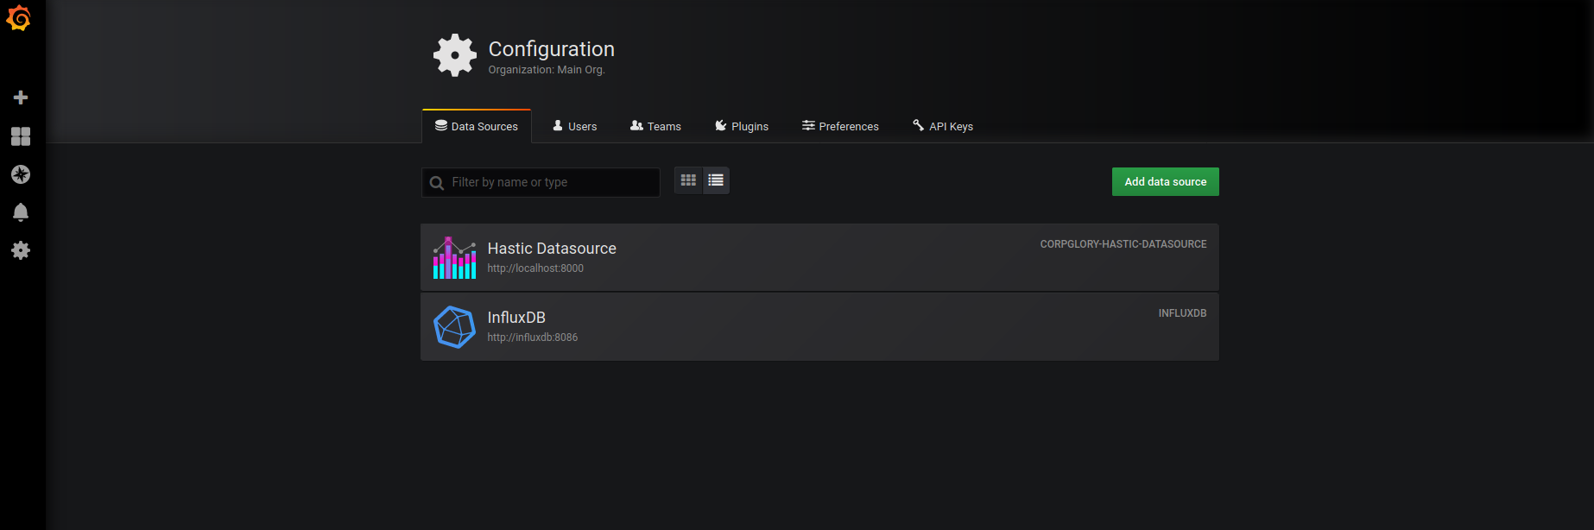
Task: Open the Teams tab
Action: (656, 126)
